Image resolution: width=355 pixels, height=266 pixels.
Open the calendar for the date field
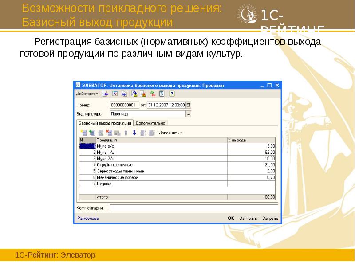(187, 105)
